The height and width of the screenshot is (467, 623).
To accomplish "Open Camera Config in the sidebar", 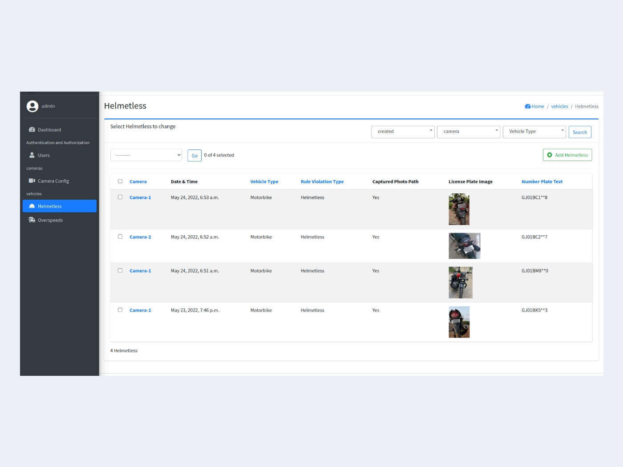I will (60, 181).
